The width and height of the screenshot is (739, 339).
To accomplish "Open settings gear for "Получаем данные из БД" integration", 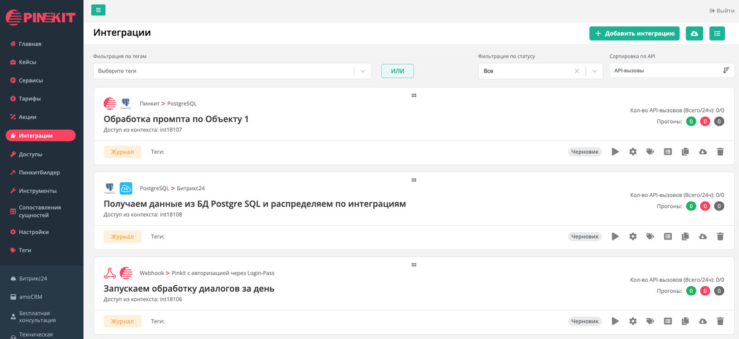I will coord(632,236).
